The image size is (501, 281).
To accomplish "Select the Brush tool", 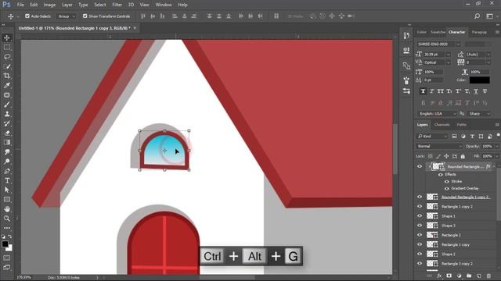I will [x=7, y=105].
